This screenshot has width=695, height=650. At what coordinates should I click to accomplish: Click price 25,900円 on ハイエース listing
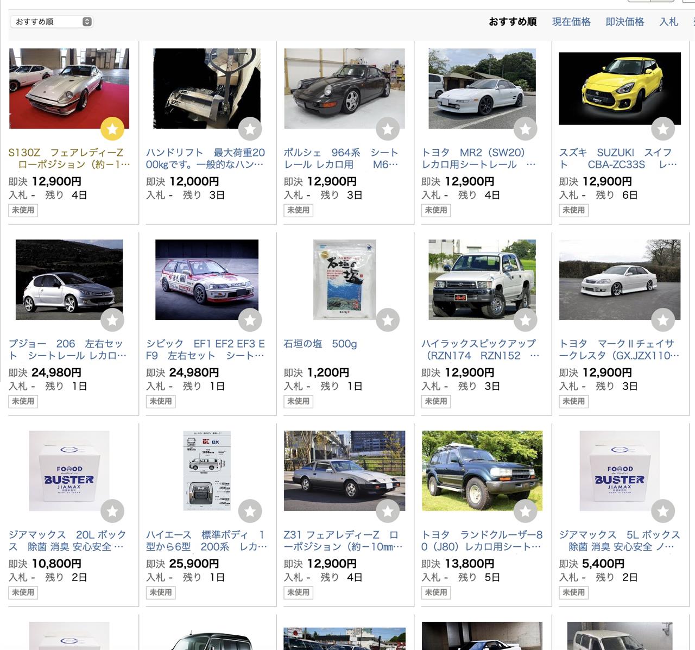point(194,564)
